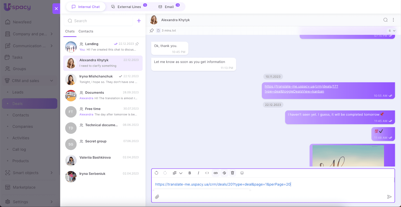Click the undo icon in message editor
401x207 pixels.
coord(157,173)
